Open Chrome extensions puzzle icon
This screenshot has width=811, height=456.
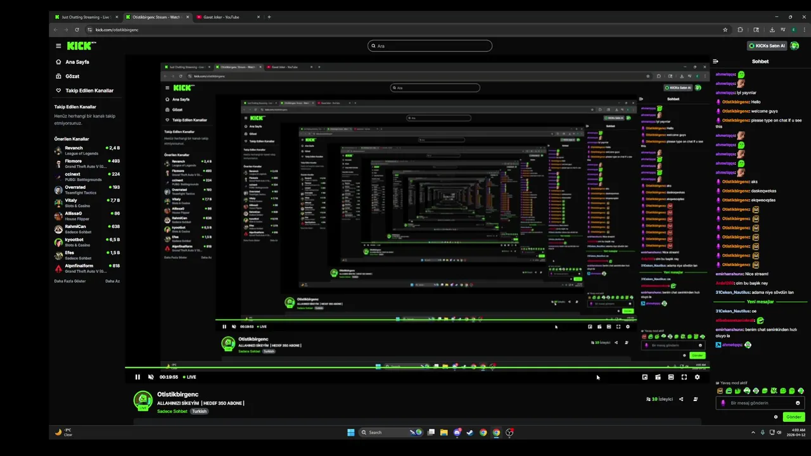tap(740, 30)
